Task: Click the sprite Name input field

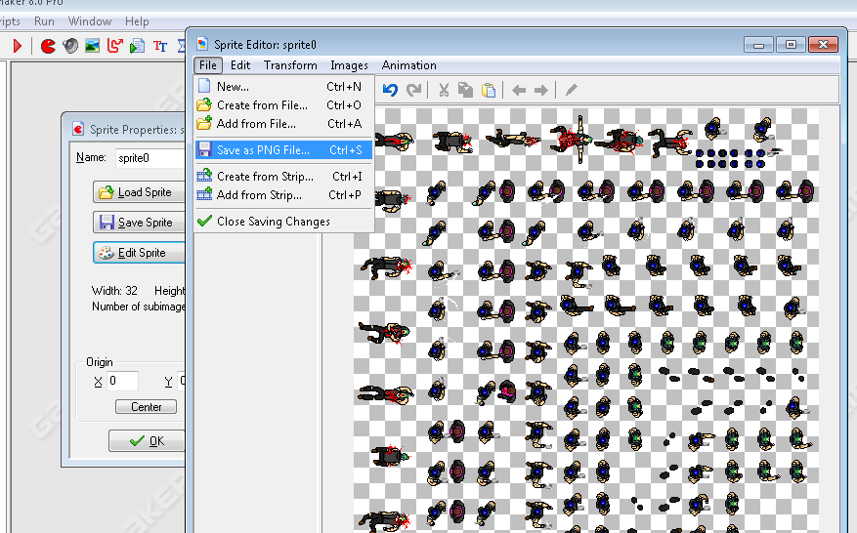Action: coord(150,158)
